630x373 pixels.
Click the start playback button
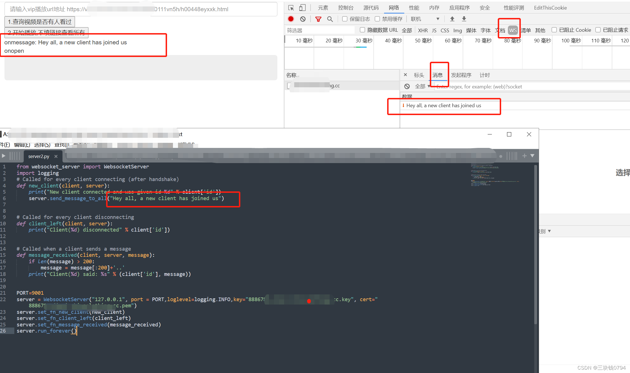pyautogui.click(x=46, y=32)
